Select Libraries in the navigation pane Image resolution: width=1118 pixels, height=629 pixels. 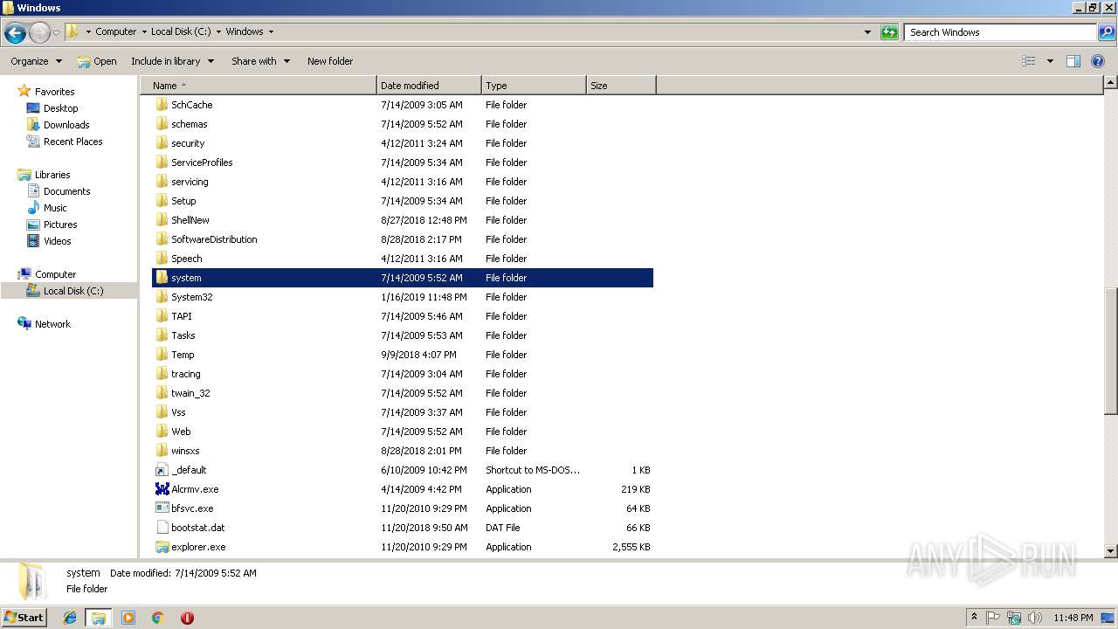tap(52, 175)
